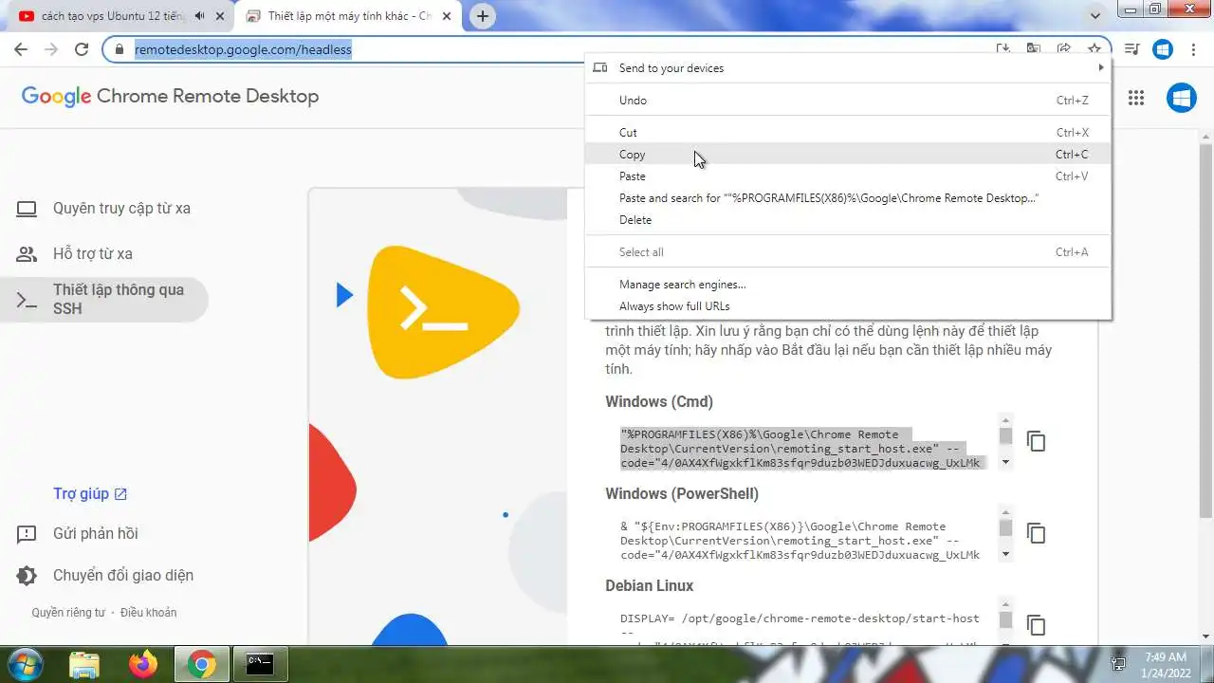Open Hỗ trợ từ xa section
Viewport: 1214px width, 683px height.
(104, 254)
